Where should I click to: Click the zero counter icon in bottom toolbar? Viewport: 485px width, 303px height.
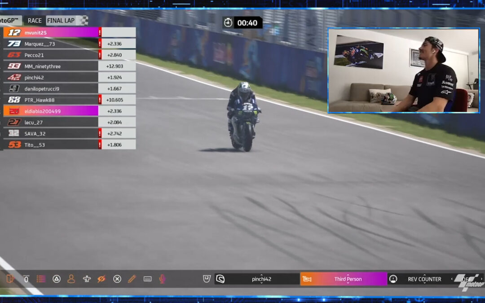[26, 279]
